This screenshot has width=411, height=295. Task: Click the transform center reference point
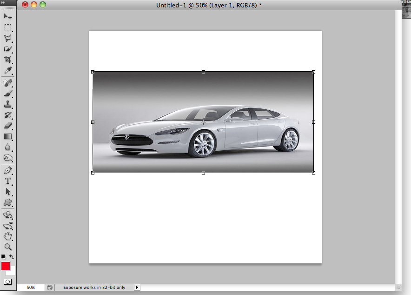[203, 122]
